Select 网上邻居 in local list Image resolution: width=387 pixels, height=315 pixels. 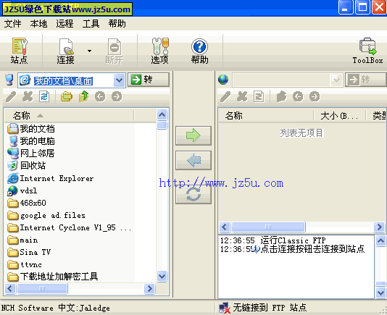point(31,154)
